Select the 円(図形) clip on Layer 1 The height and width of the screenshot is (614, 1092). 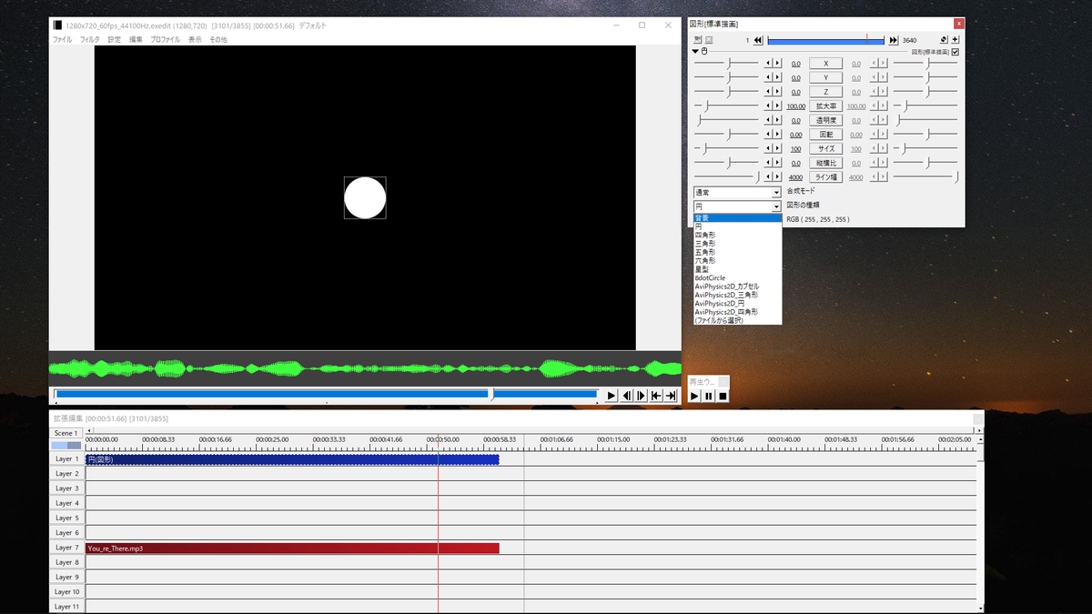click(292, 459)
